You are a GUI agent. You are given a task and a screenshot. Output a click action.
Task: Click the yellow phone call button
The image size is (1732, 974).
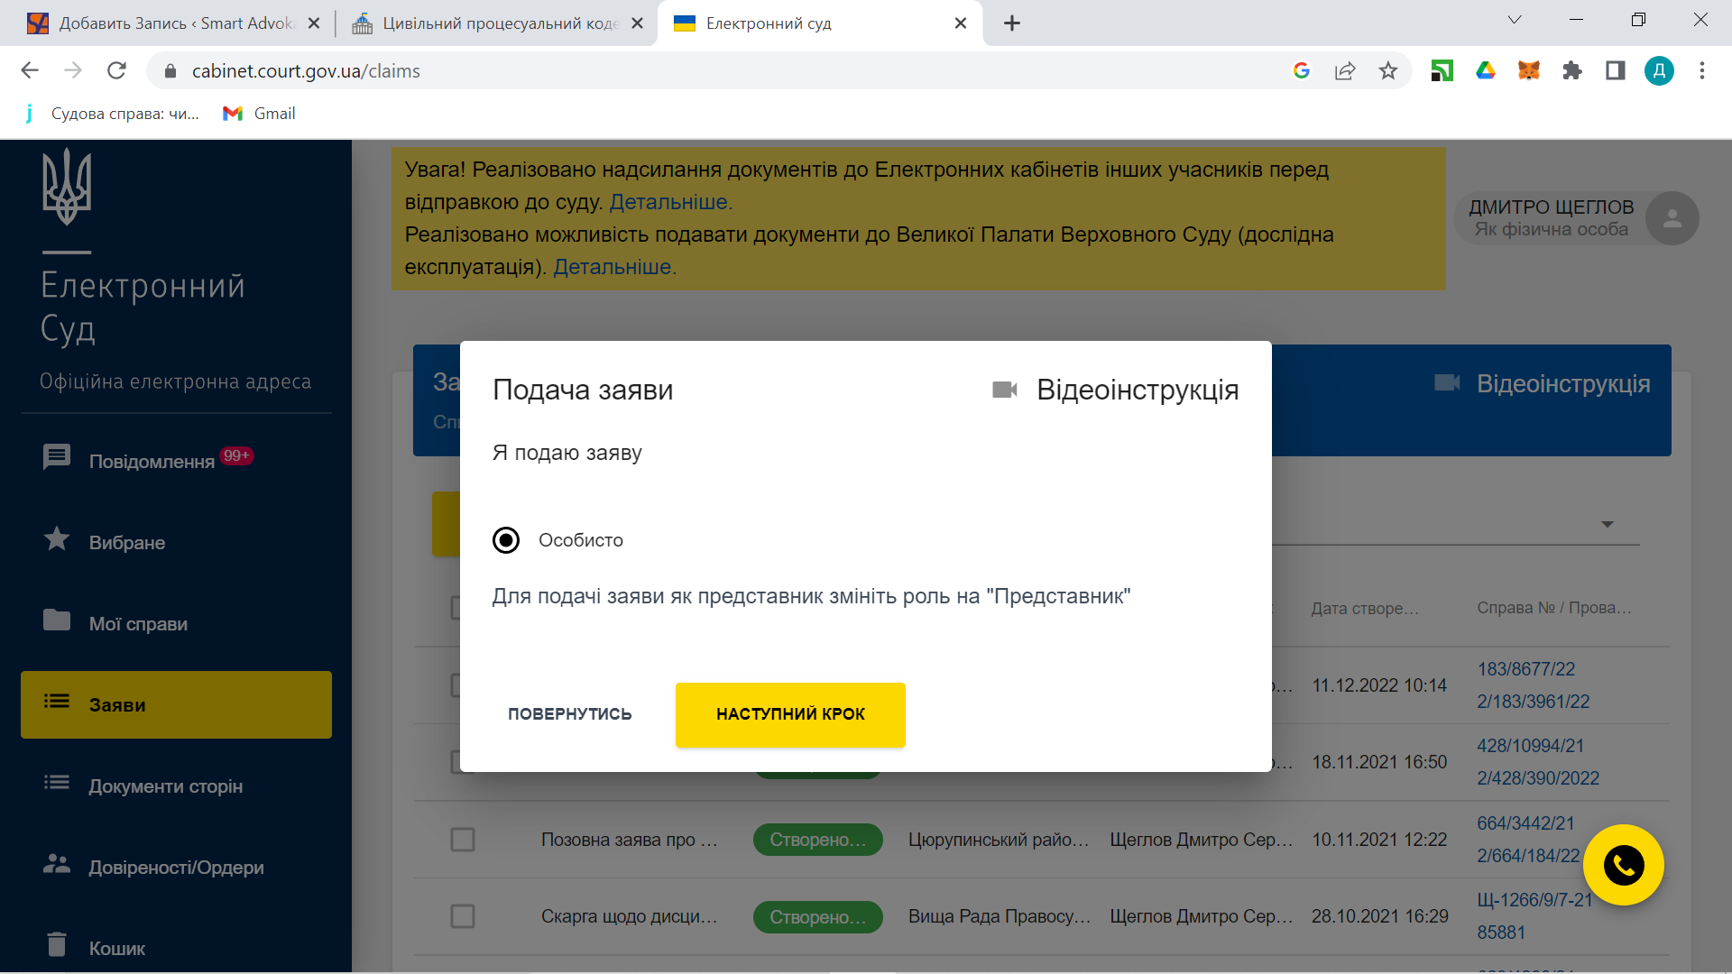click(x=1623, y=866)
